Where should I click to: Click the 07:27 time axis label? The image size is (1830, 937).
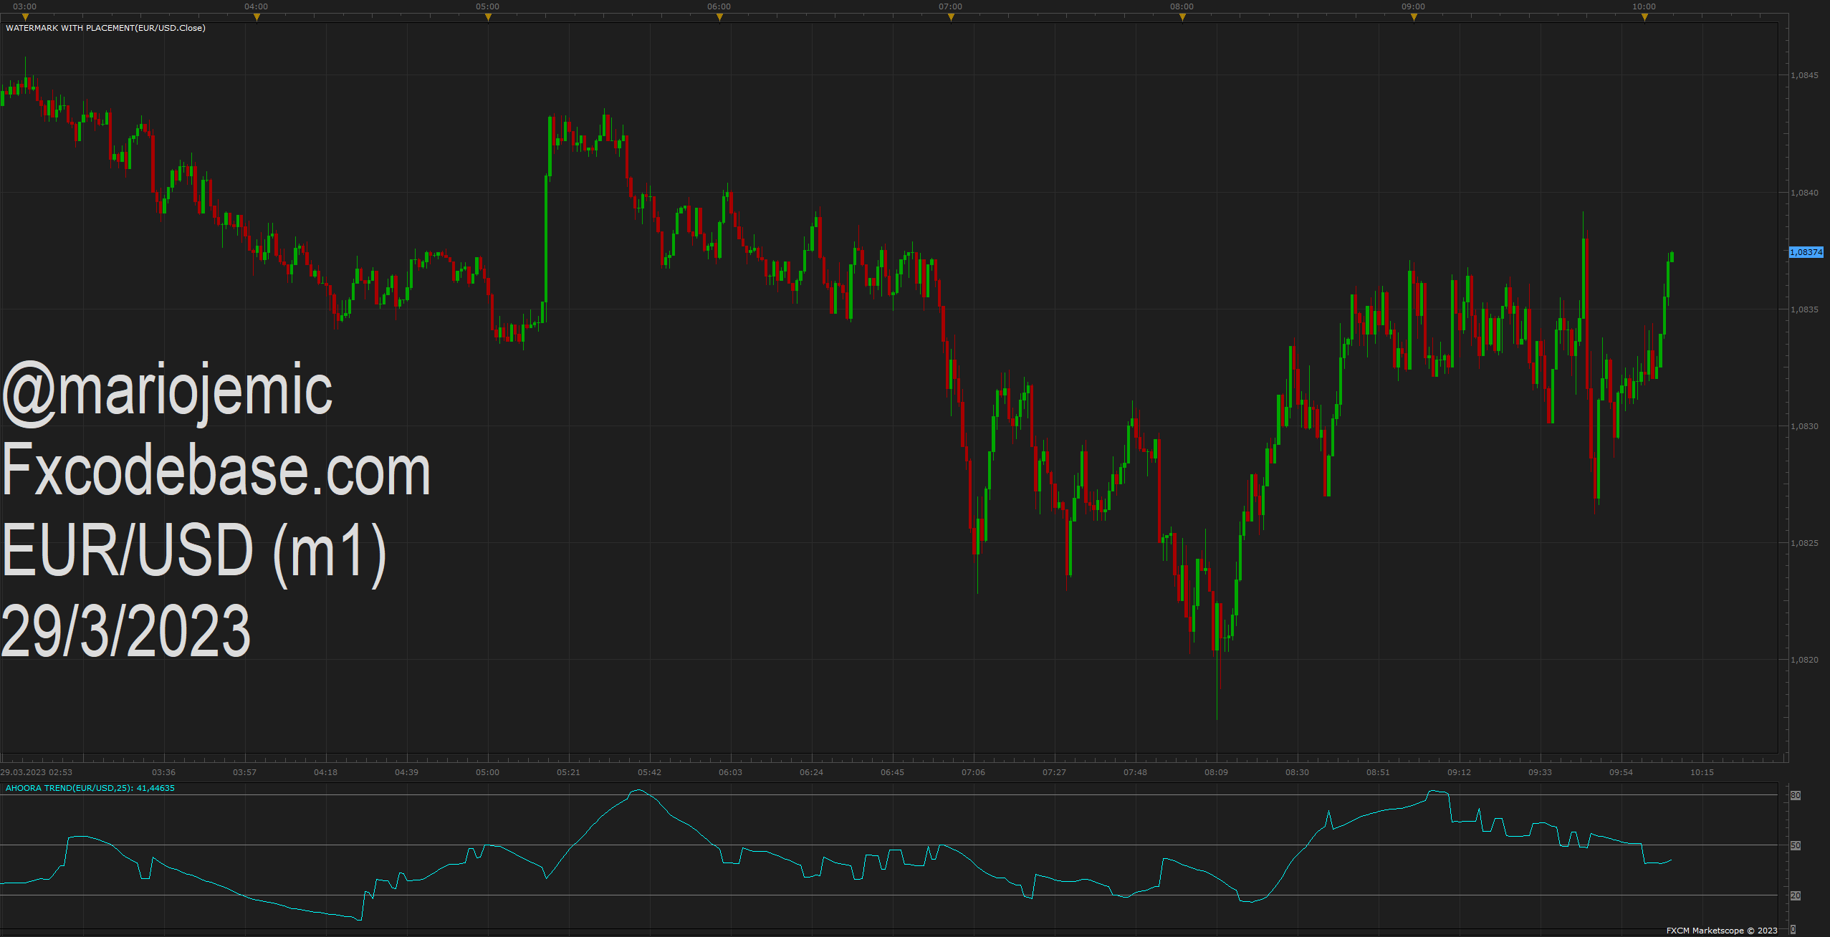click(x=1054, y=772)
